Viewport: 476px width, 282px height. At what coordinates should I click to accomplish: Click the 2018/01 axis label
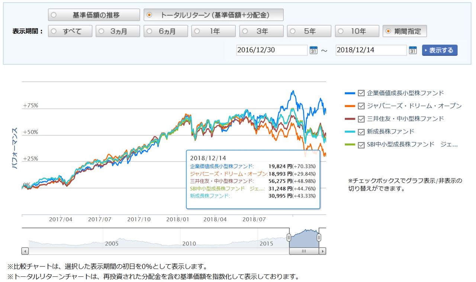(178, 219)
